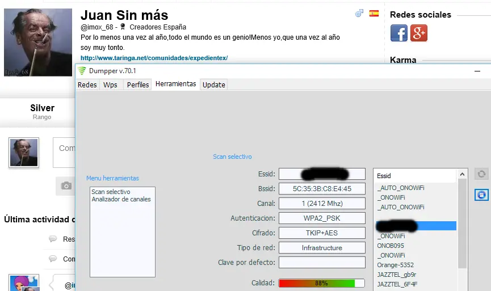This screenshot has height=291, width=491.
Task: Click the Autenticacion field WPA2_PSK
Action: [x=322, y=218]
